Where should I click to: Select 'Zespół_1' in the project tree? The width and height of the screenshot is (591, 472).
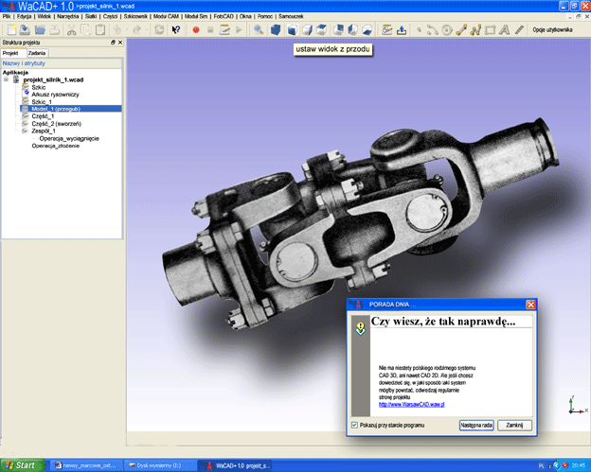coord(44,131)
